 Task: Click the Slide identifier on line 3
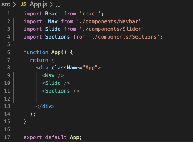pyautogui.click(x=53, y=29)
